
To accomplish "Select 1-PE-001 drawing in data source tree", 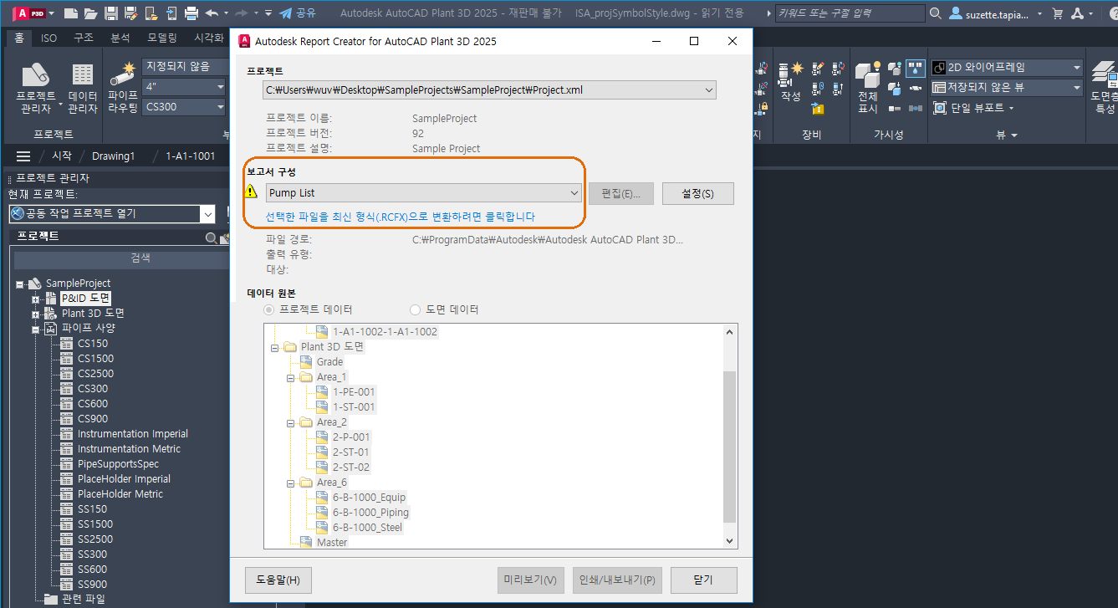I will coord(354,392).
